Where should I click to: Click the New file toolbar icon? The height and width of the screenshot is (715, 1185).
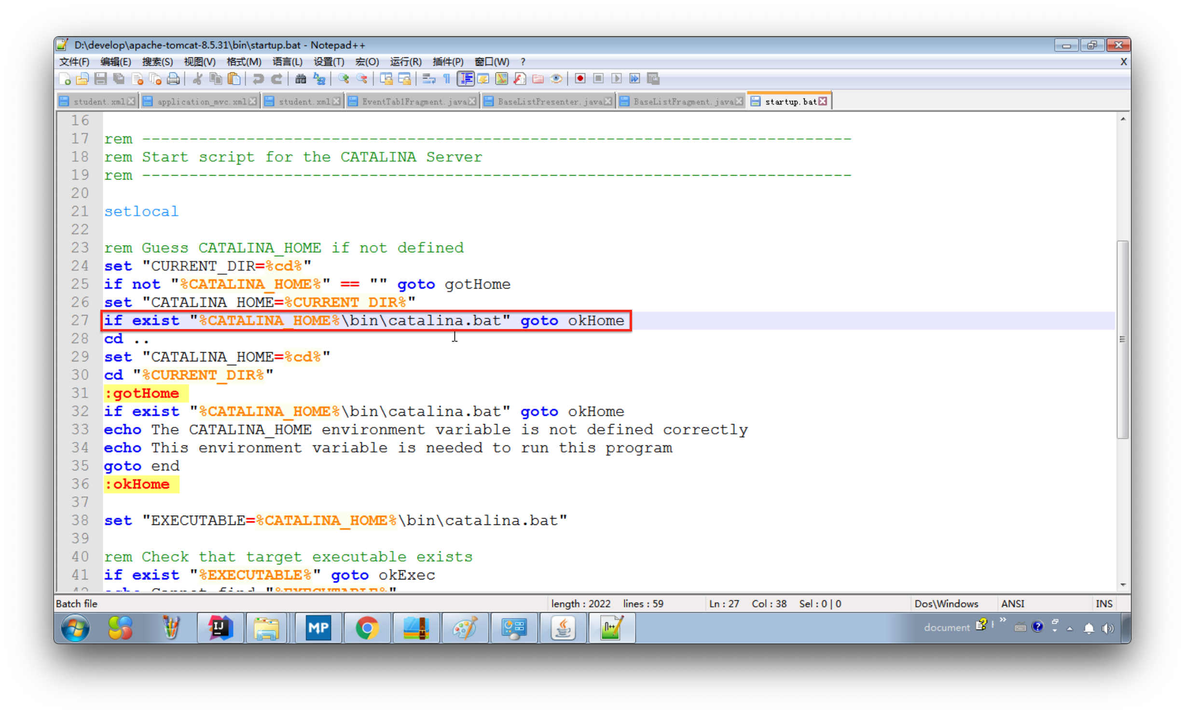click(65, 79)
